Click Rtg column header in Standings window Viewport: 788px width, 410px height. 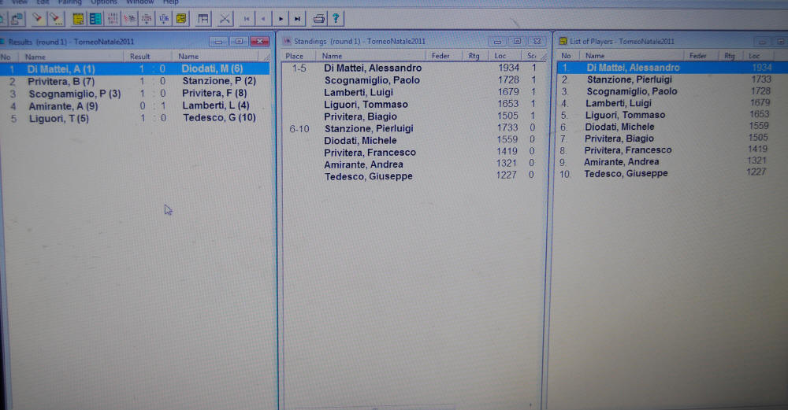point(474,56)
